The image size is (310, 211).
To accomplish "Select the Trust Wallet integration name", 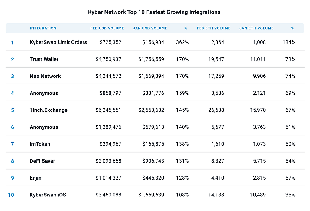I will [44, 59].
